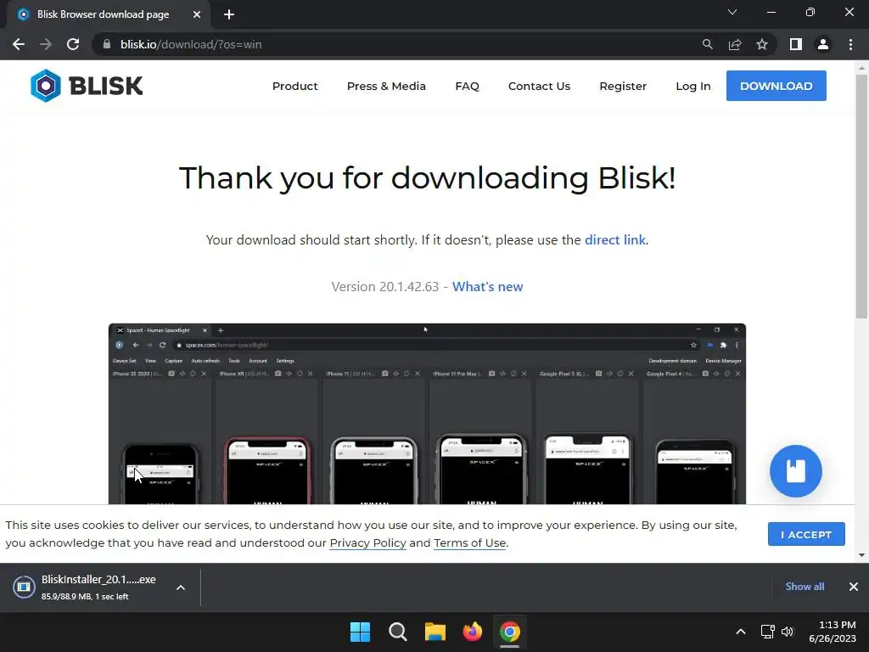View site info via the lock icon
This screenshot has height=652, width=869.
106,44
